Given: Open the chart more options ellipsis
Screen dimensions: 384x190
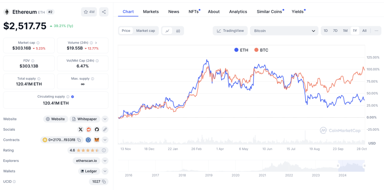Looking at the screenshot, I should coord(376,31).
